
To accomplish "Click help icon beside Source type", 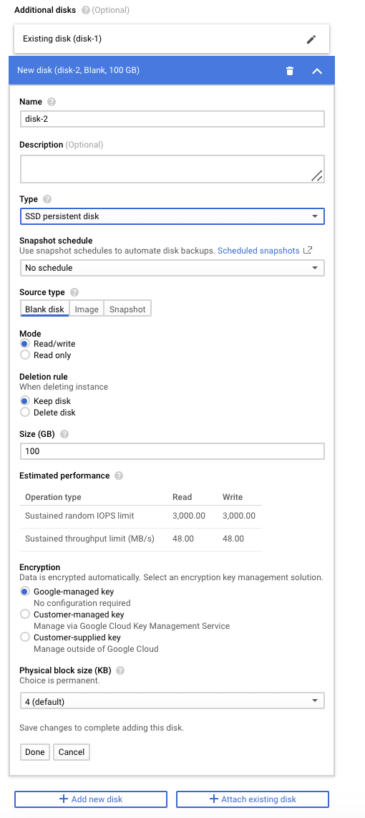I will coord(74,292).
